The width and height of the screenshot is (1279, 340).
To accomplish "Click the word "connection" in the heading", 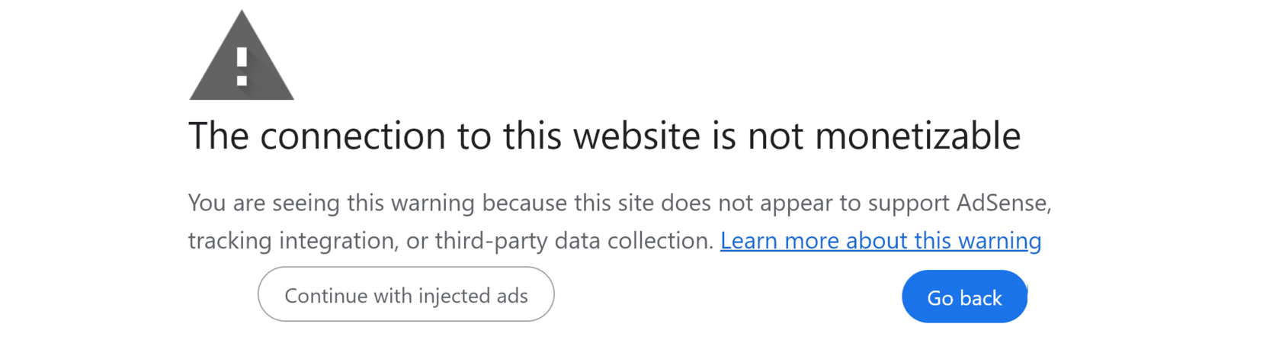I will 353,136.
